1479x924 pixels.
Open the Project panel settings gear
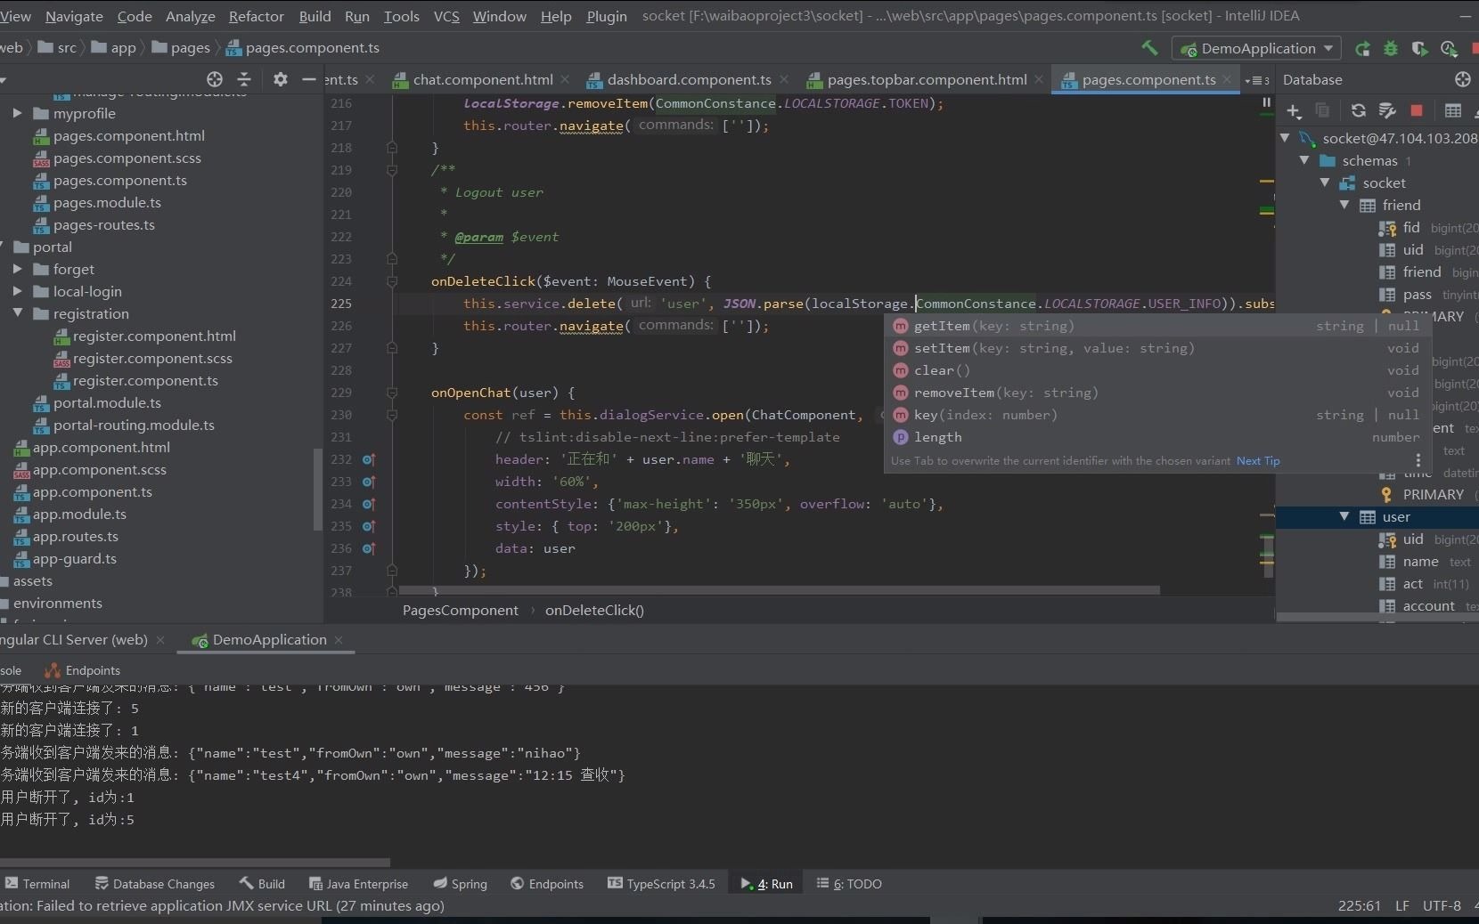281,79
